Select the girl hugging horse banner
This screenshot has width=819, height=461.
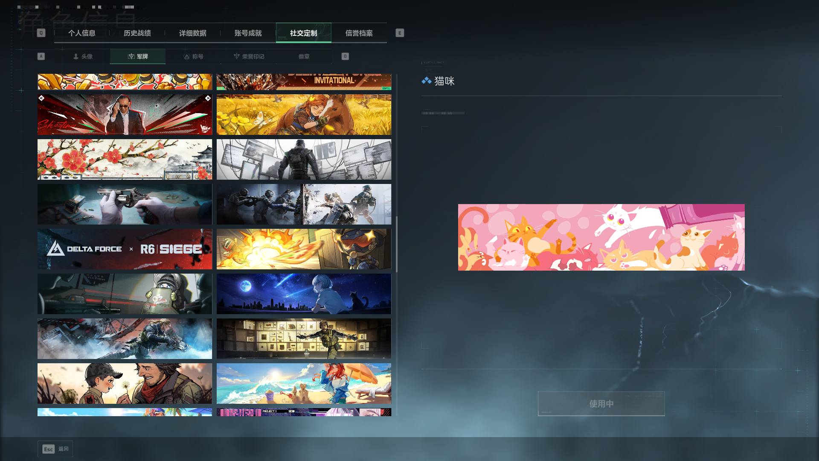coord(304,114)
